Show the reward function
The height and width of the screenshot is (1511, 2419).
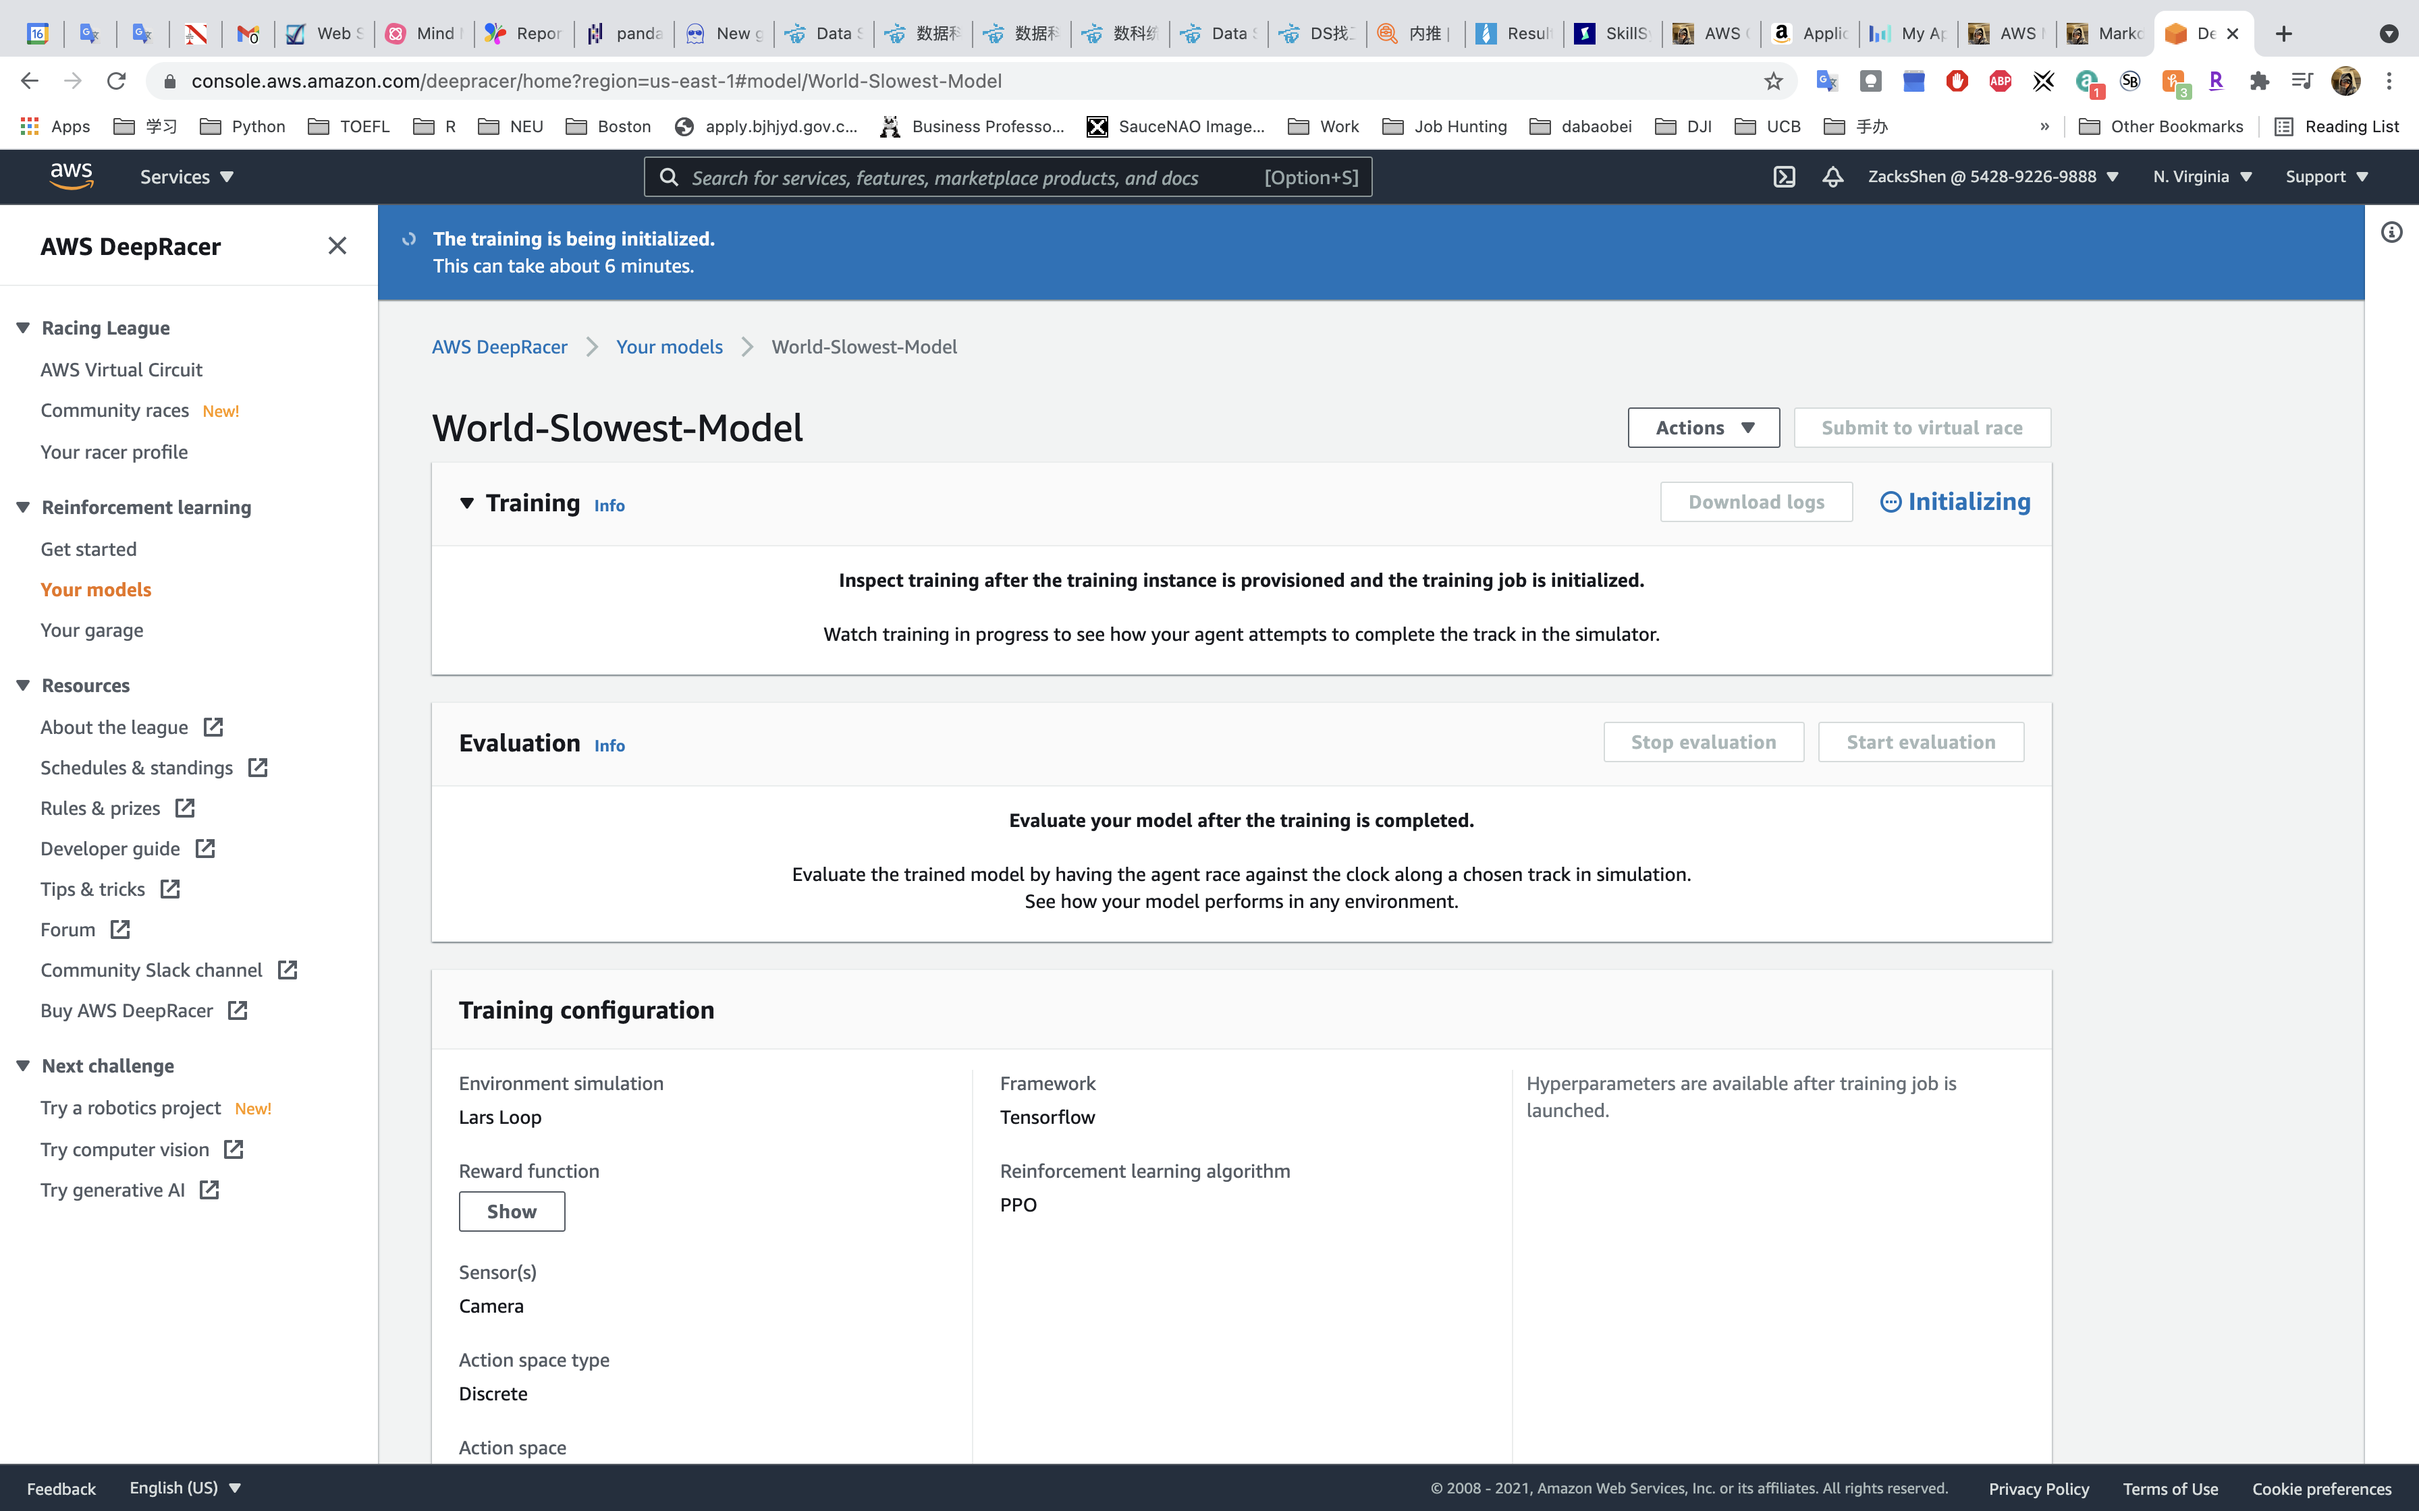click(x=512, y=1211)
